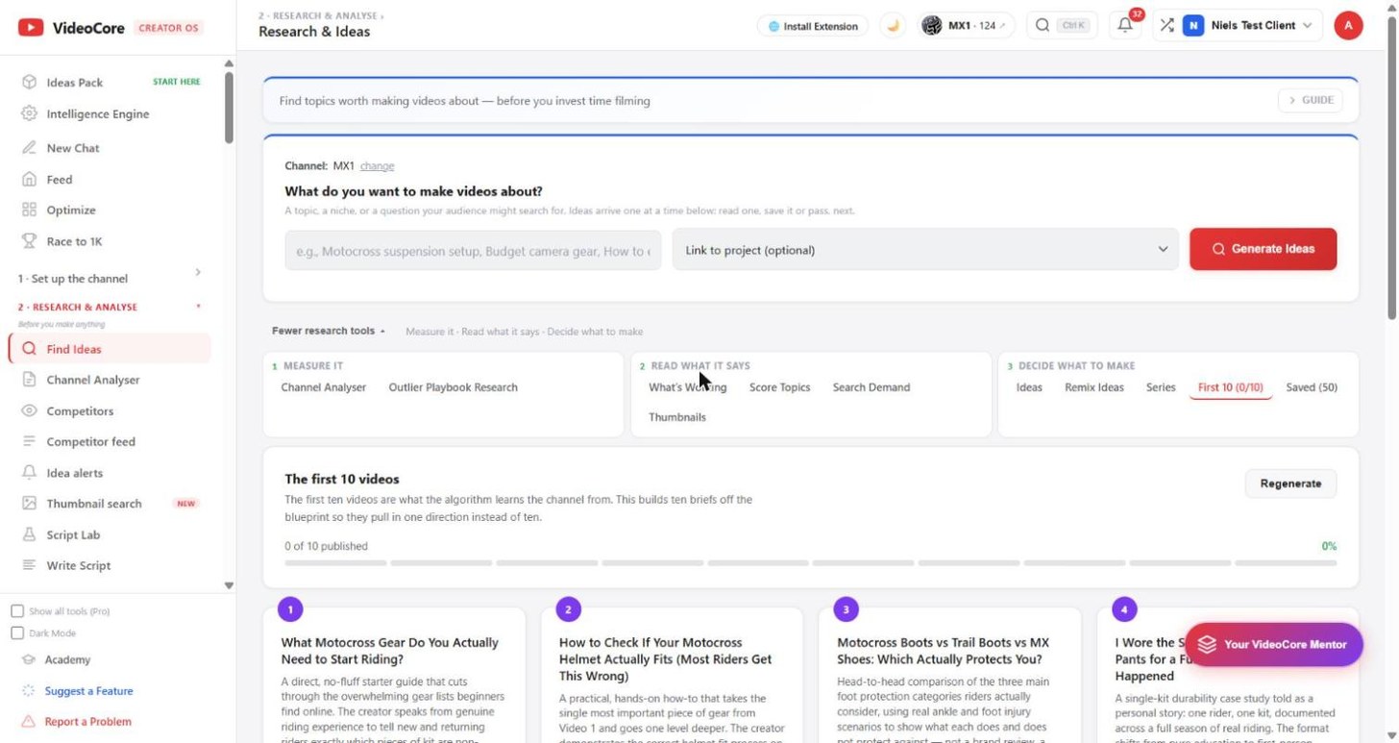Screen dimensions: 1399x743
Task: Click the shuffle icon beside Niels Test Client
Action: (x=1166, y=26)
